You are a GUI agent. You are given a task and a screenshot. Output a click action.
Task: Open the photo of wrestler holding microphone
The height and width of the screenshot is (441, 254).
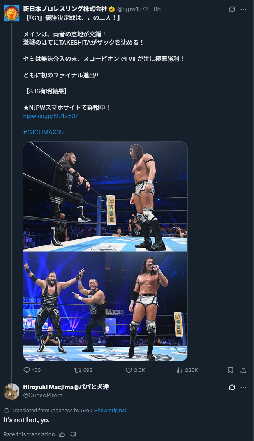tap(146, 306)
